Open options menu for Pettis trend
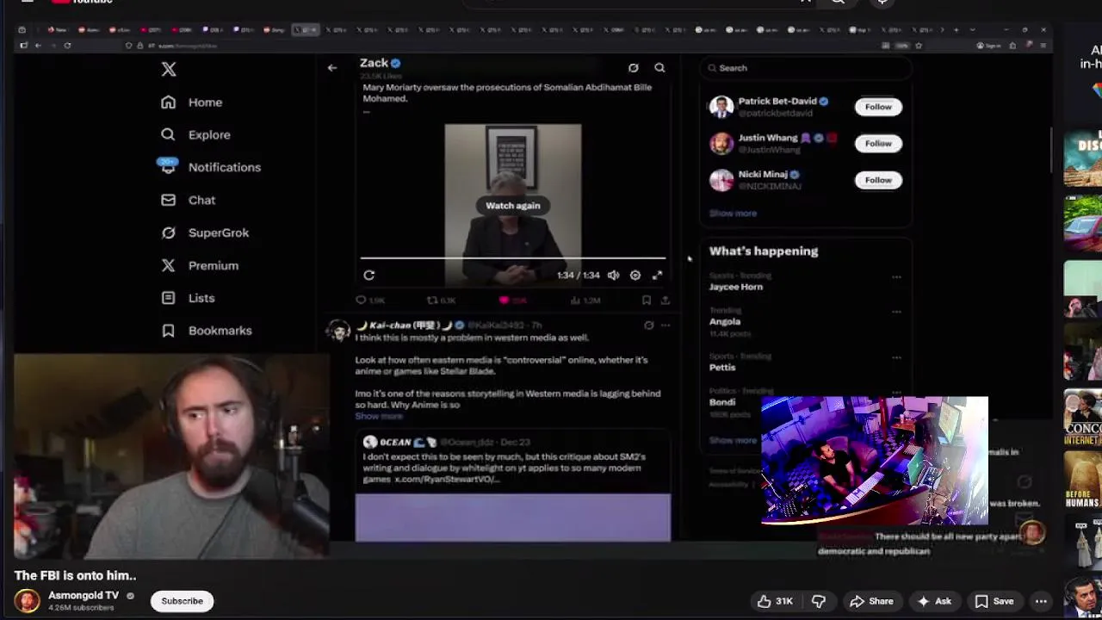The height and width of the screenshot is (620, 1102). [896, 357]
